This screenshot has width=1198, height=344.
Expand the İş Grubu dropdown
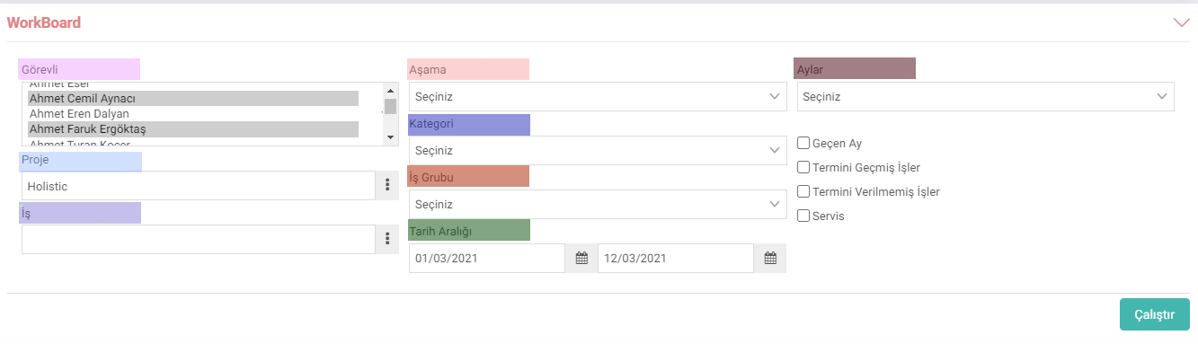(598, 205)
